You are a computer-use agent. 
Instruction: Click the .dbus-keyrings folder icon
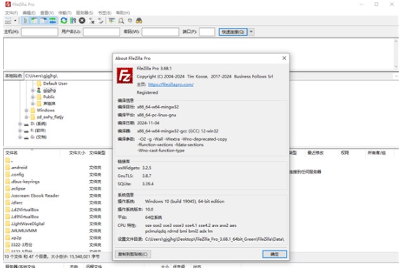(7, 182)
